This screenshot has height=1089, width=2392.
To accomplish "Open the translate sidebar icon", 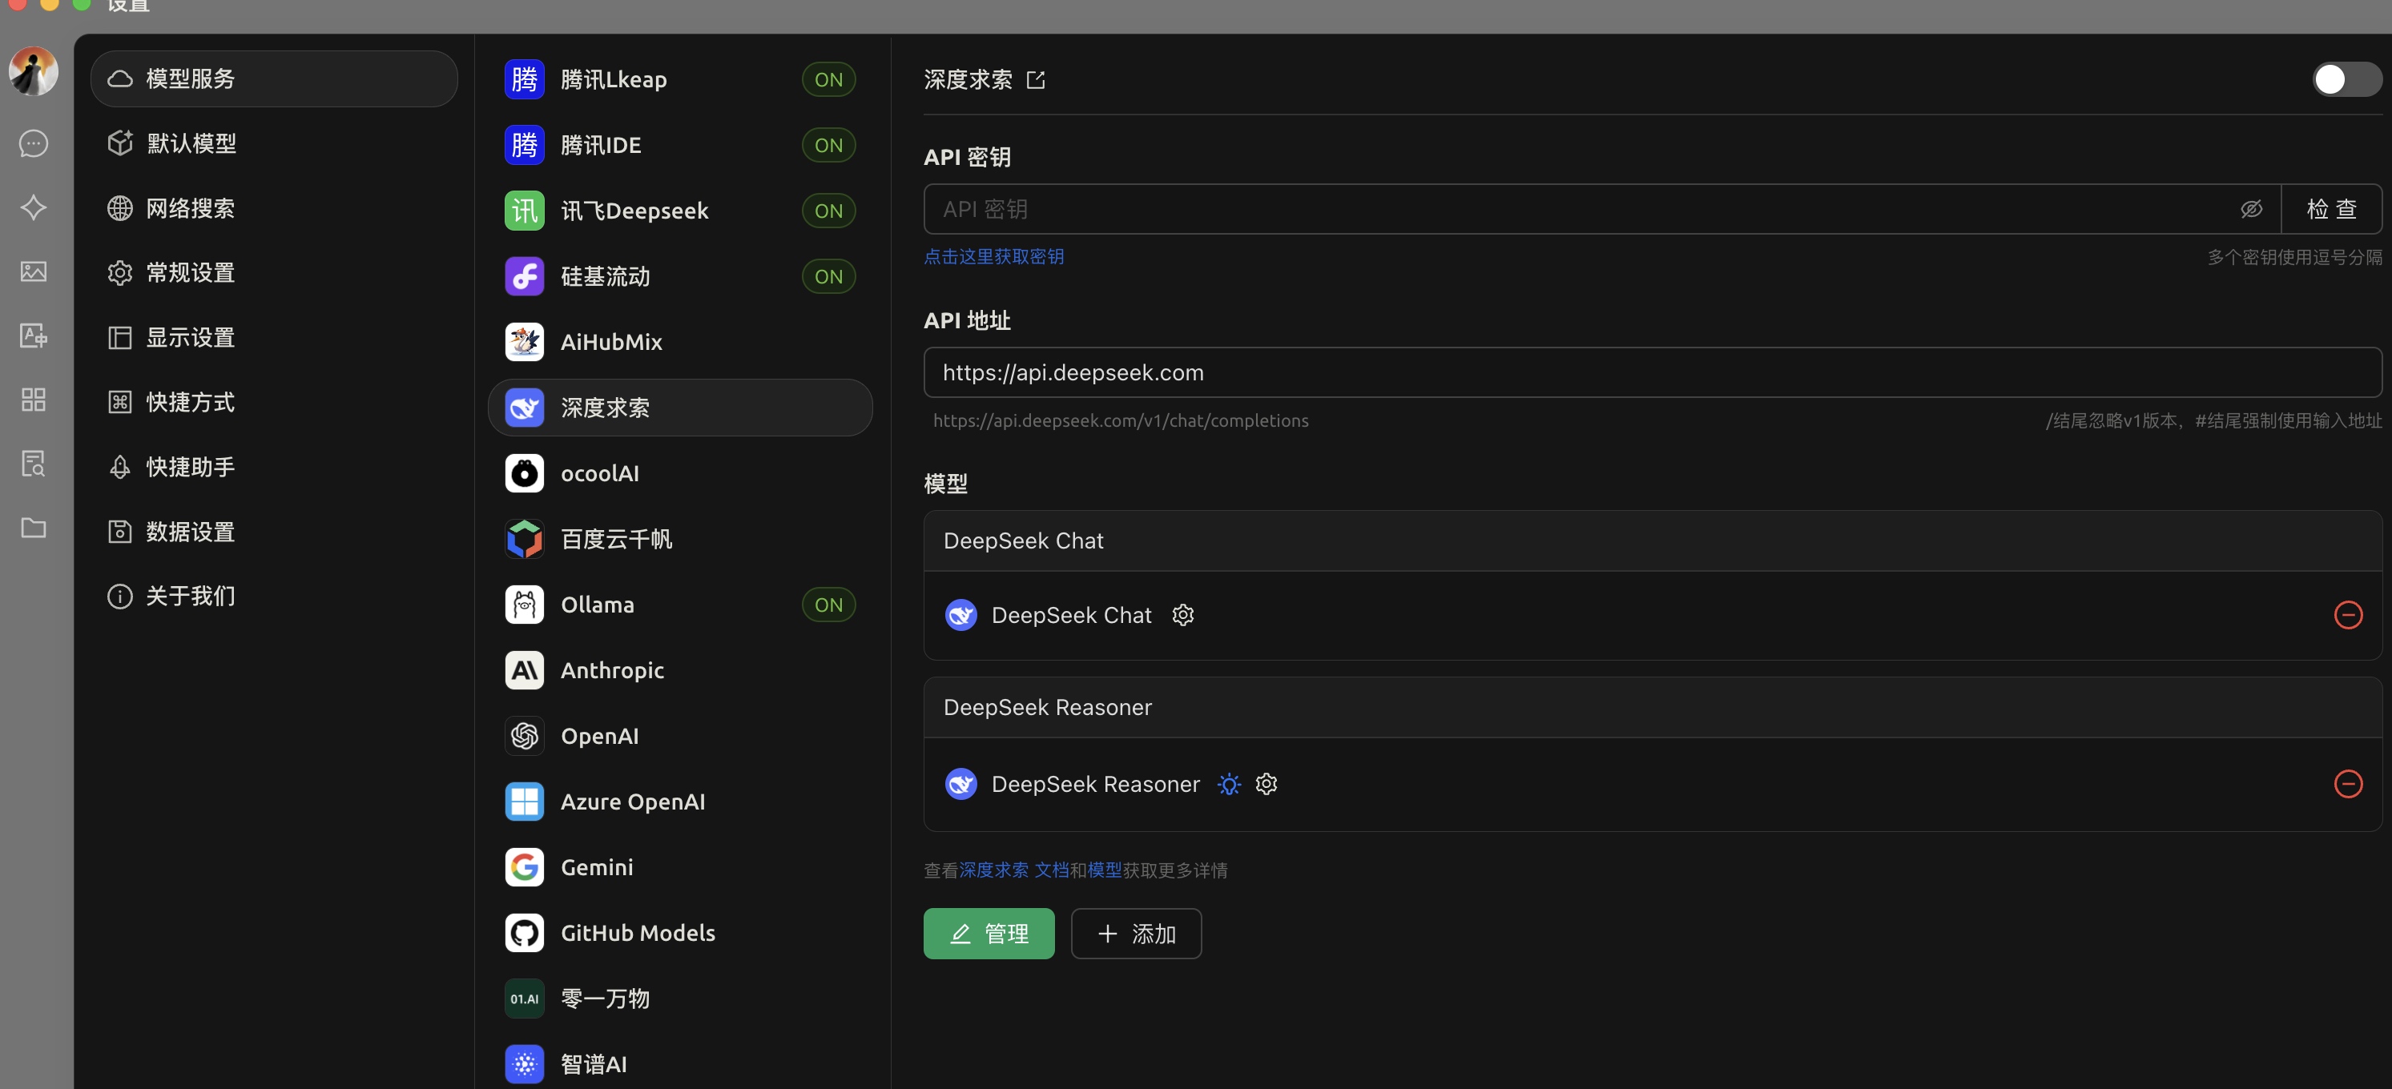I will point(34,336).
